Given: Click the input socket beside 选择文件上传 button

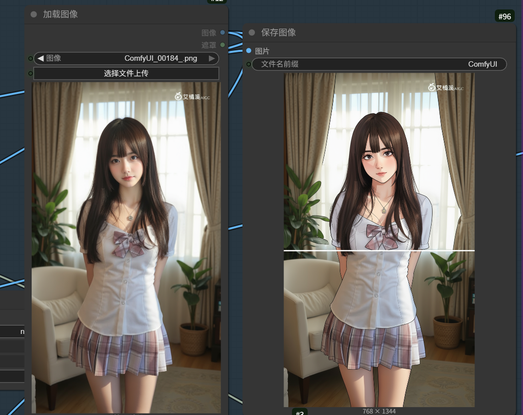Looking at the screenshot, I should click(31, 73).
